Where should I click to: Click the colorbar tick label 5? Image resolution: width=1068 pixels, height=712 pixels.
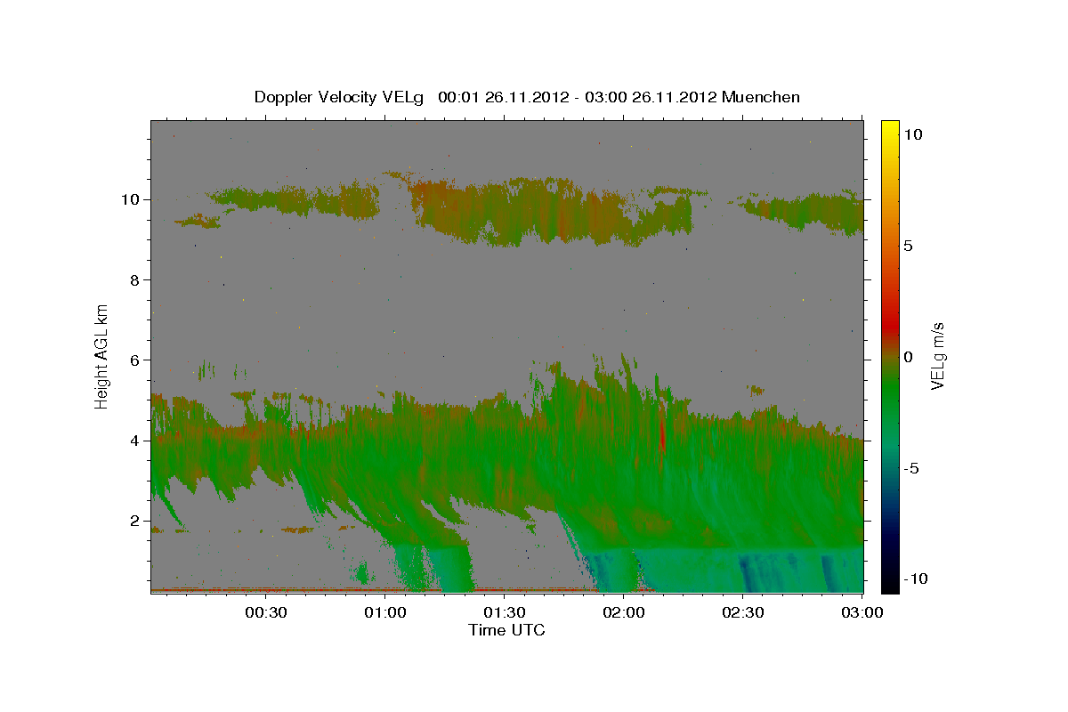pyautogui.click(x=908, y=246)
